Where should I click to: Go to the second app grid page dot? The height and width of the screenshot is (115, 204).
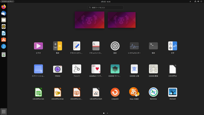tap(107, 113)
